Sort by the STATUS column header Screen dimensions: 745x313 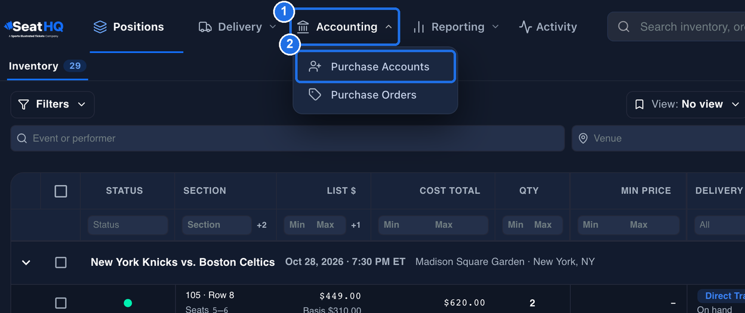(124, 191)
